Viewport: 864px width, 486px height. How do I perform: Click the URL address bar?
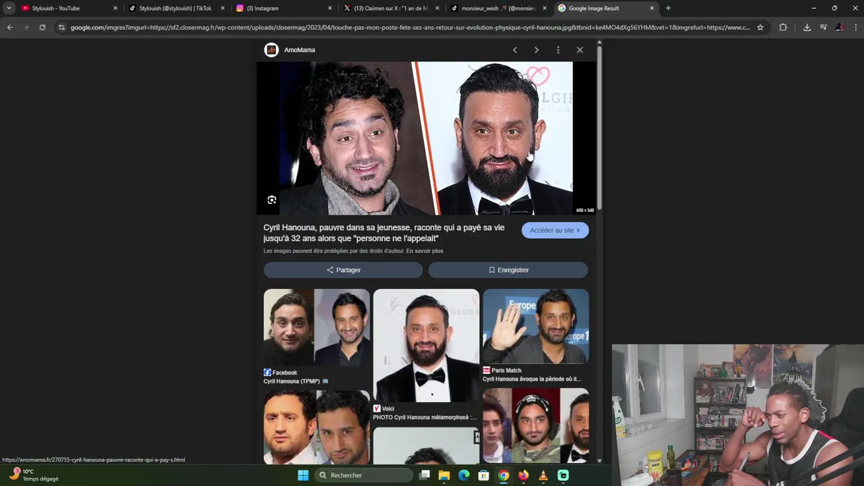(x=410, y=27)
